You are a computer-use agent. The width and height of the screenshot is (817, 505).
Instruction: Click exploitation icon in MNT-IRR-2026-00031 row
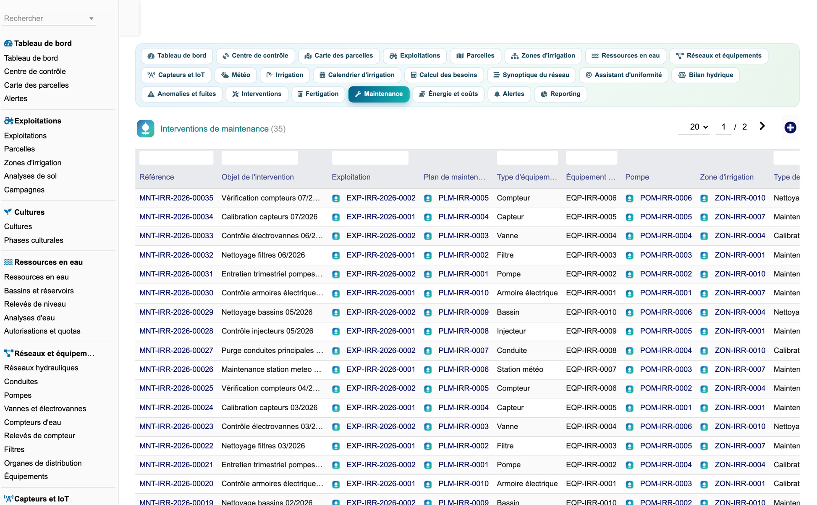click(x=336, y=274)
